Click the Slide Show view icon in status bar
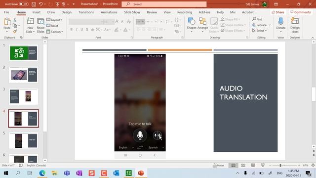 (x=263, y=165)
